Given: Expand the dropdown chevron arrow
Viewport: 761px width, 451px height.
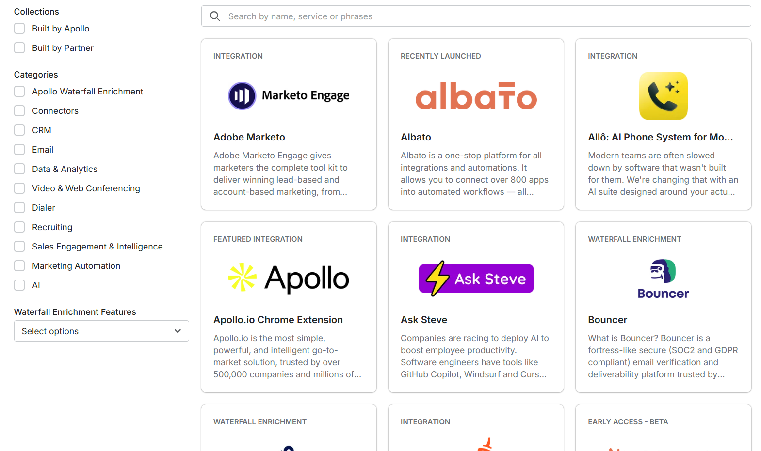Looking at the screenshot, I should click(x=178, y=331).
